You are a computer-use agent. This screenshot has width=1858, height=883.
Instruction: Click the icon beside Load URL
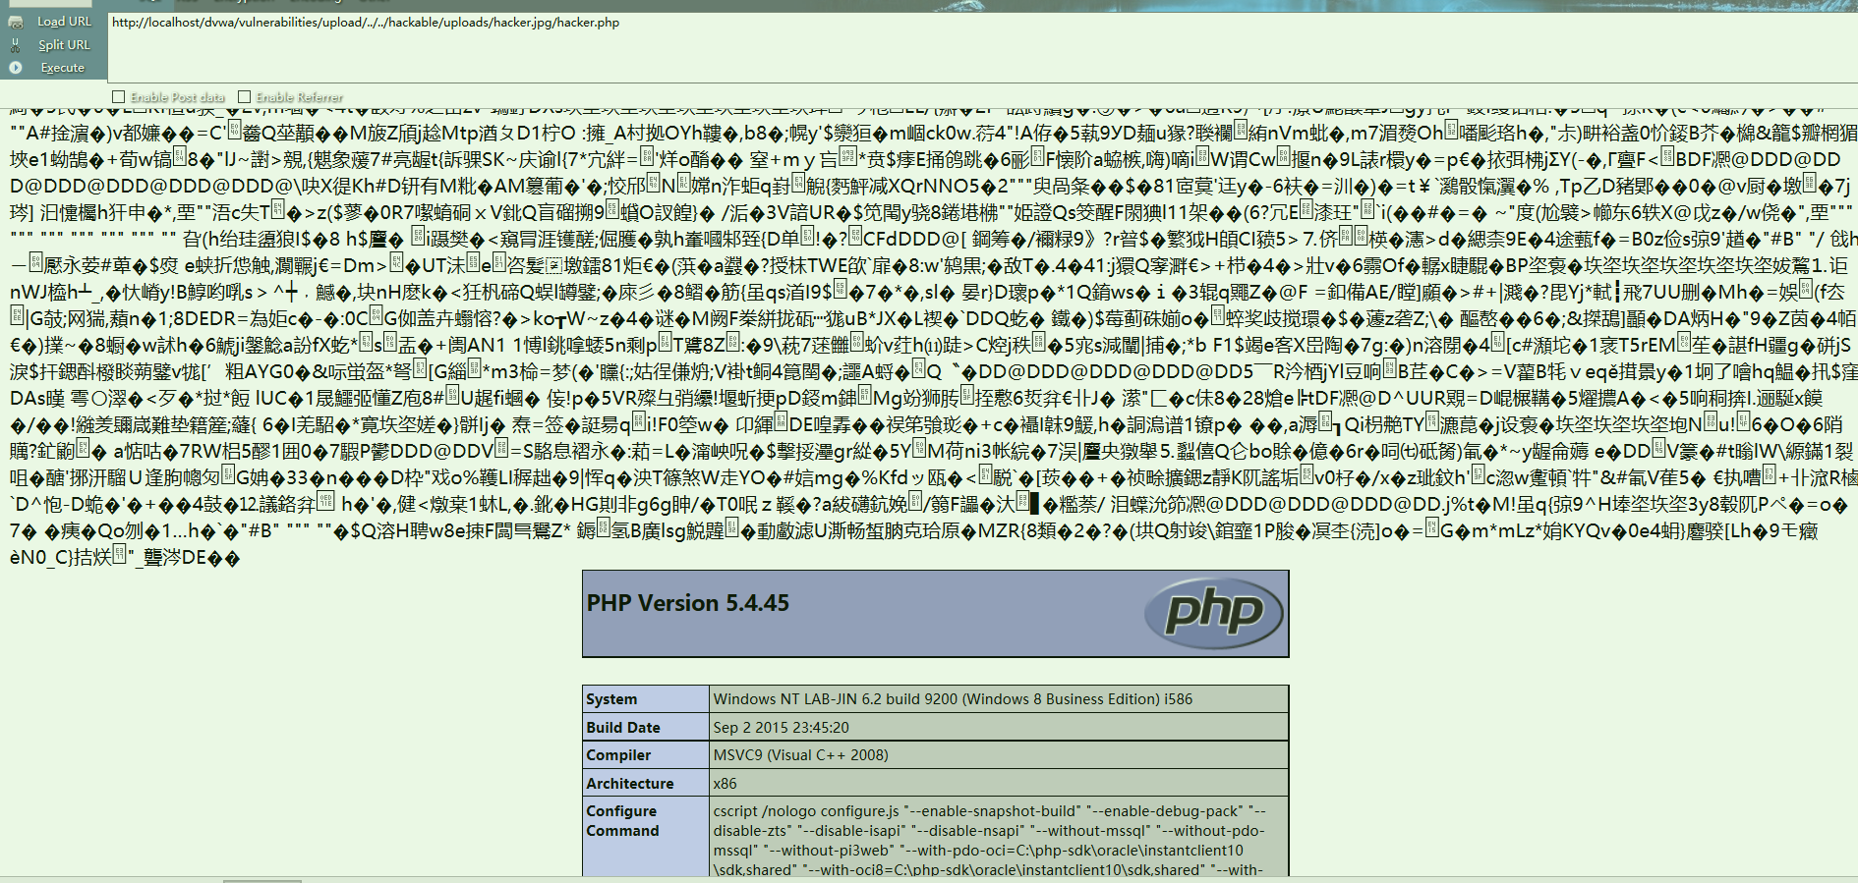coord(16,22)
